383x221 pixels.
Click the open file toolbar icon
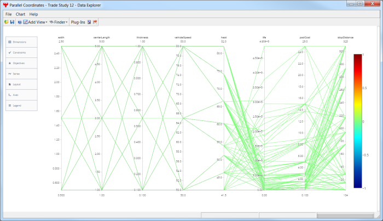click(x=6, y=22)
